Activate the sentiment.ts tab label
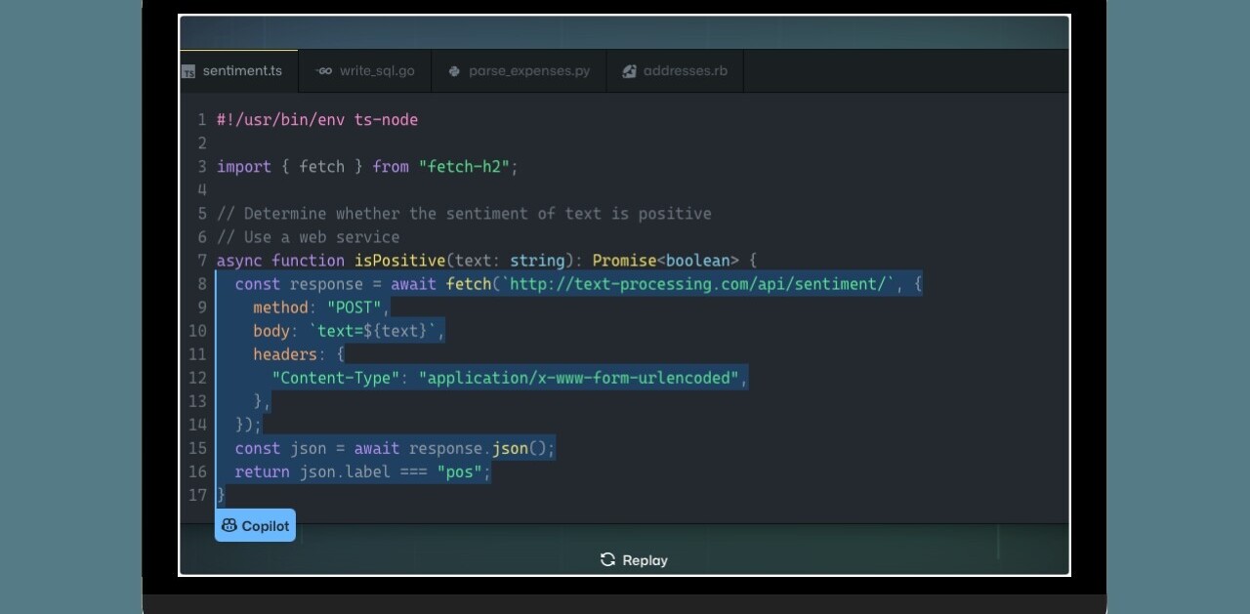This screenshot has width=1250, height=614. point(242,71)
